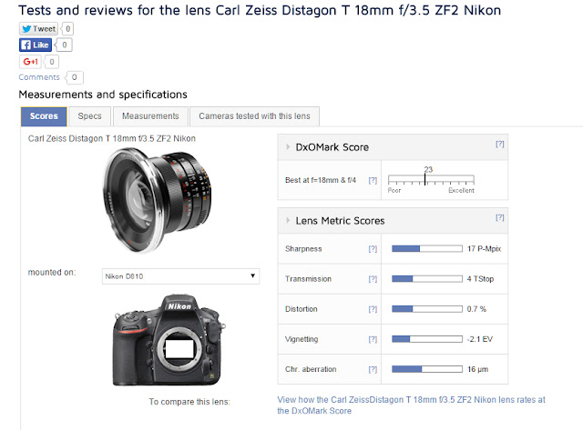
Task: Open help icon for Lens Metric Scores header
Action: point(500,217)
